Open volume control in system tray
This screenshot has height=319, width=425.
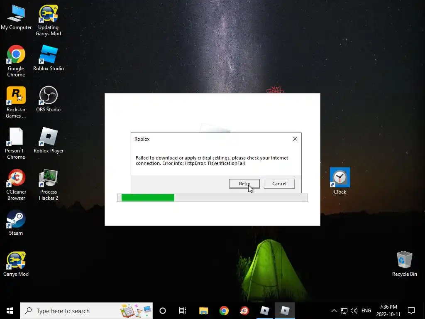[354, 311]
